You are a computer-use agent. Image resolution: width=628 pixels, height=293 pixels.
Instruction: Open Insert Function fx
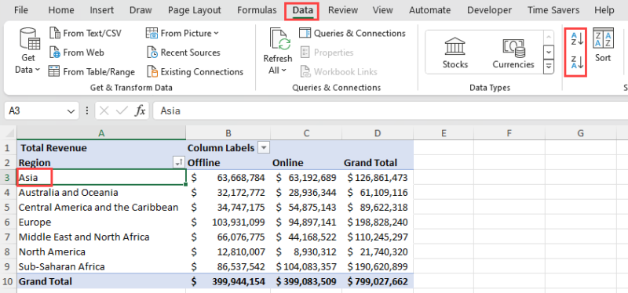140,111
